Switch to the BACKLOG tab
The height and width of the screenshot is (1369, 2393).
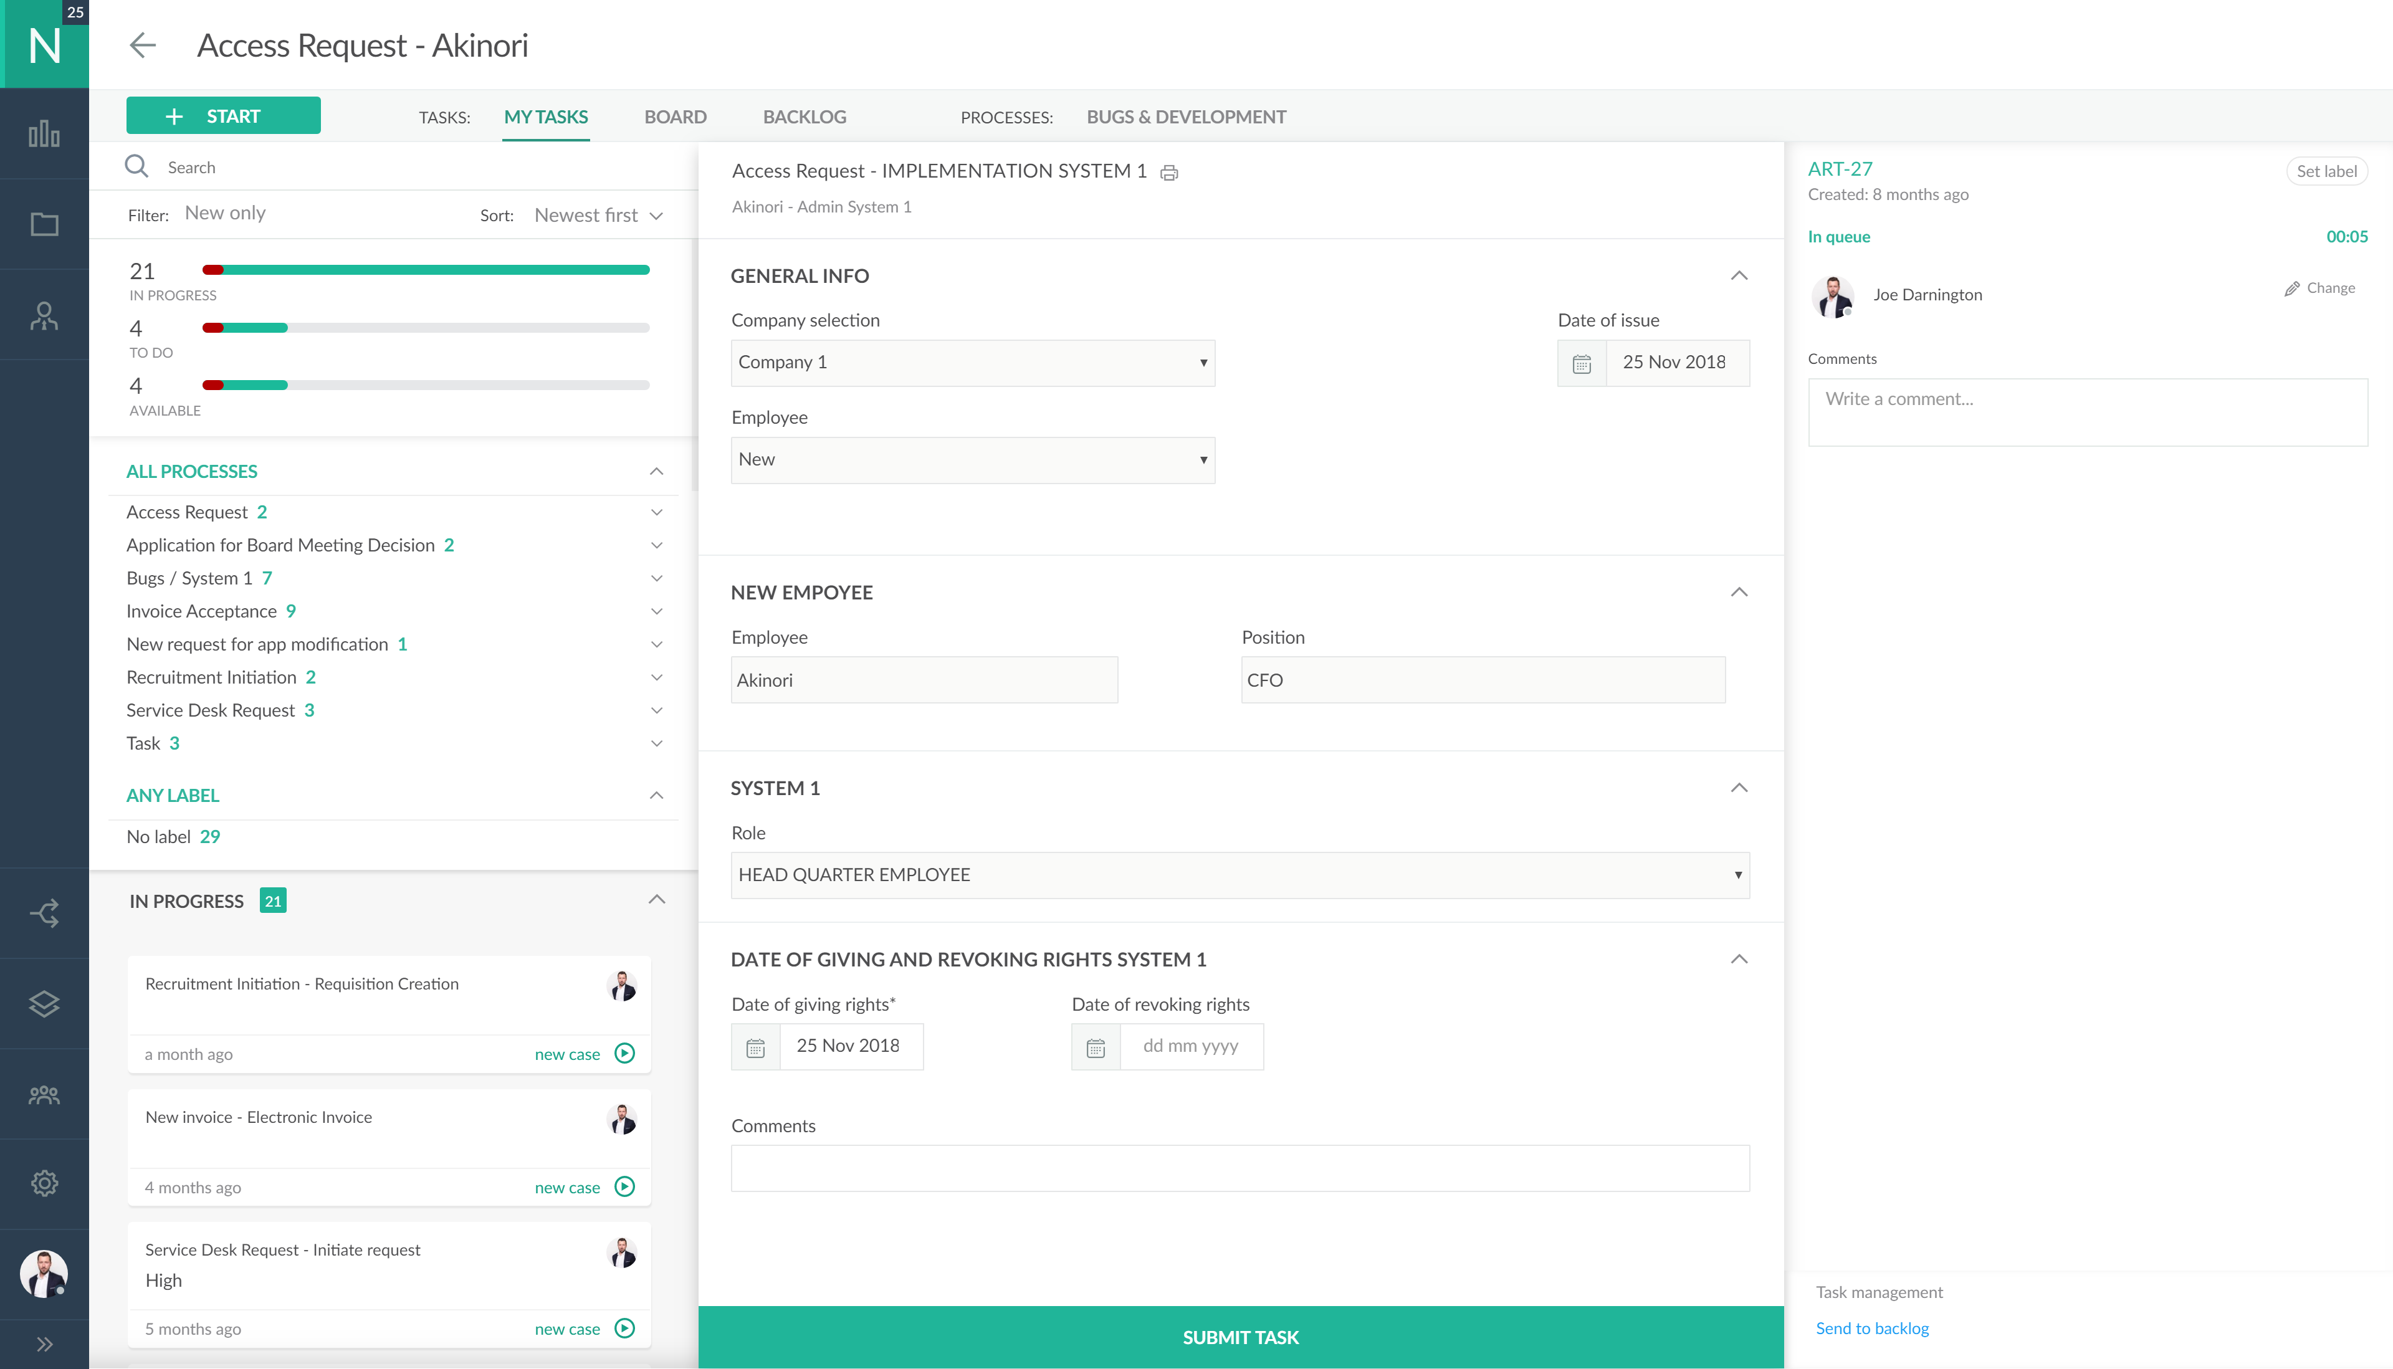[804, 117]
